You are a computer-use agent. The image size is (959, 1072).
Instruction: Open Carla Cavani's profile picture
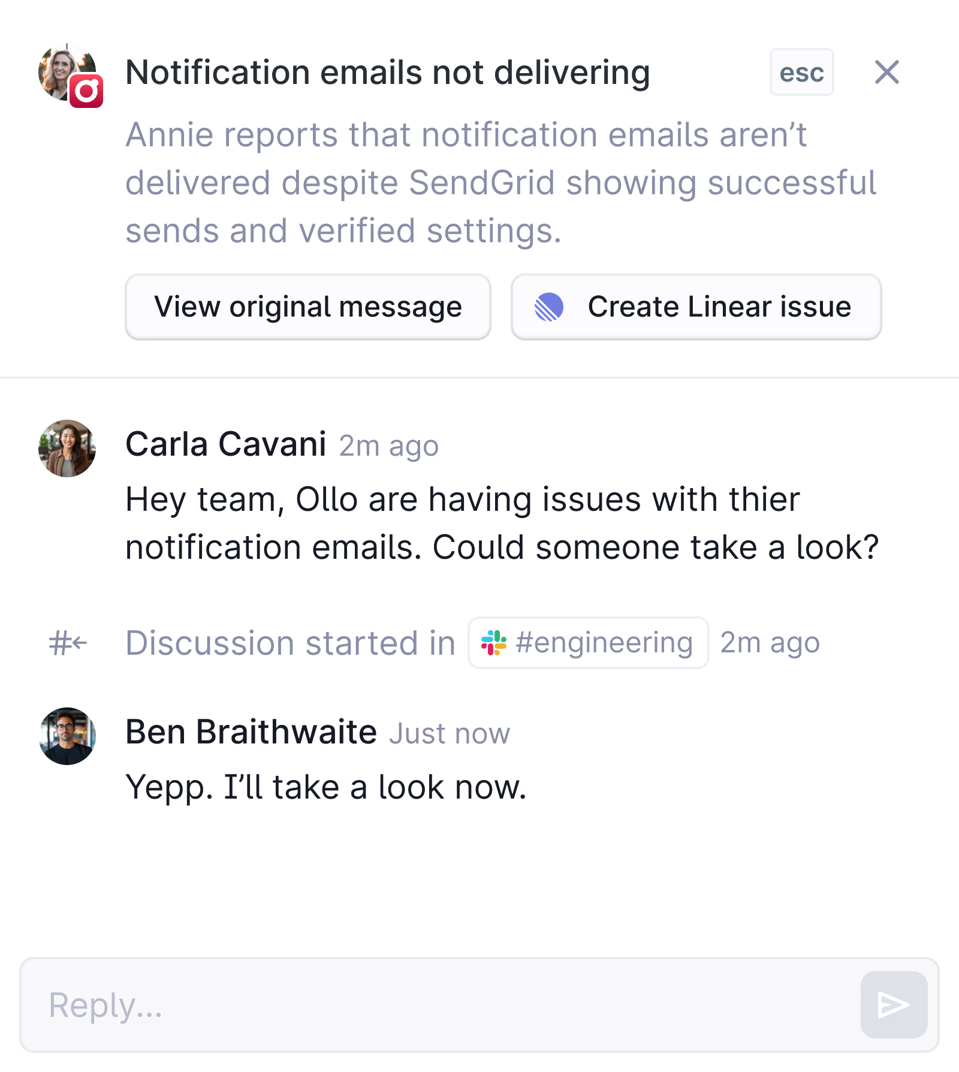pos(67,448)
